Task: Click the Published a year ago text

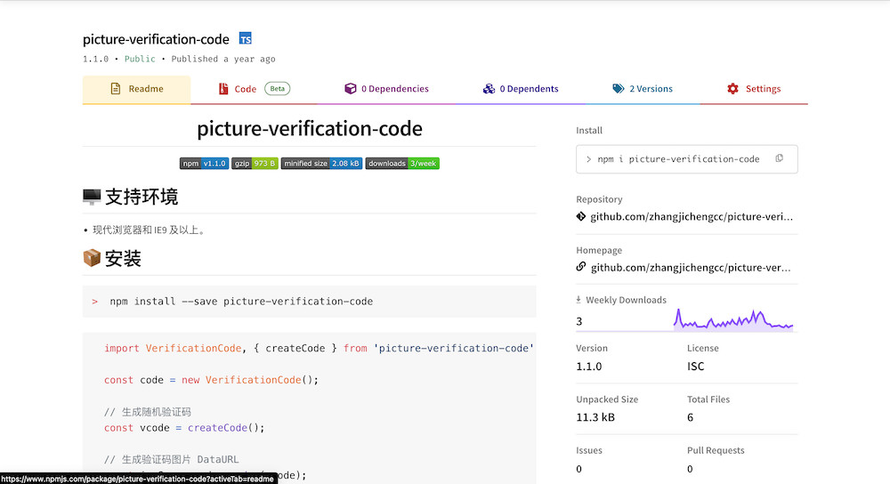Action: tap(223, 59)
